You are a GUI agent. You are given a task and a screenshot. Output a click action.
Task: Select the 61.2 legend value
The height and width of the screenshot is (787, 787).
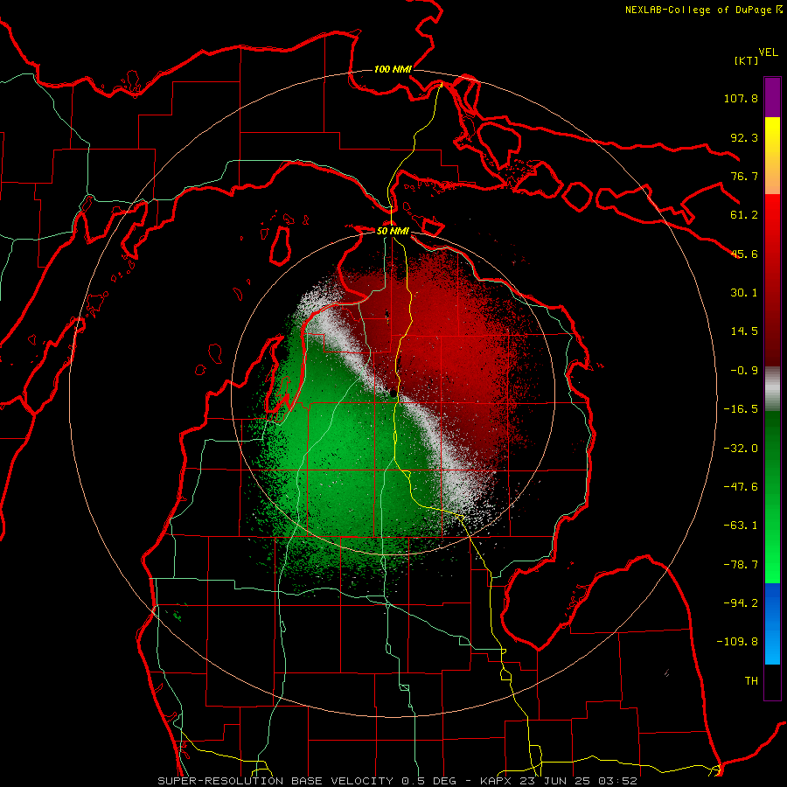pyautogui.click(x=744, y=215)
